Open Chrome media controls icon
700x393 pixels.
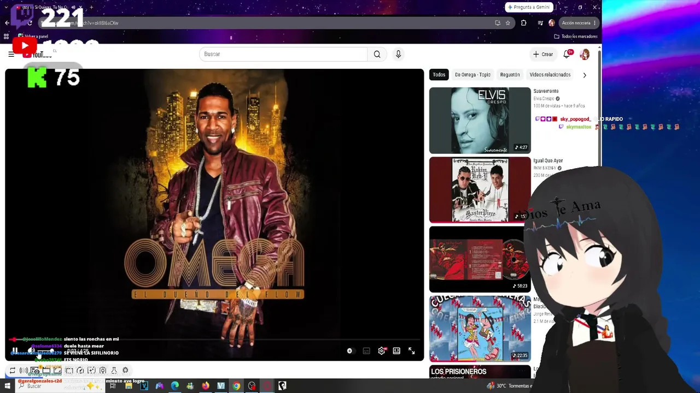tap(540, 23)
